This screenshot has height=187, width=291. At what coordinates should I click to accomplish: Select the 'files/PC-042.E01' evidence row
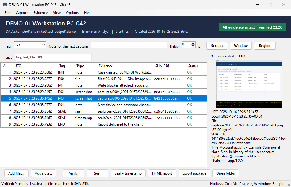tap(104, 79)
